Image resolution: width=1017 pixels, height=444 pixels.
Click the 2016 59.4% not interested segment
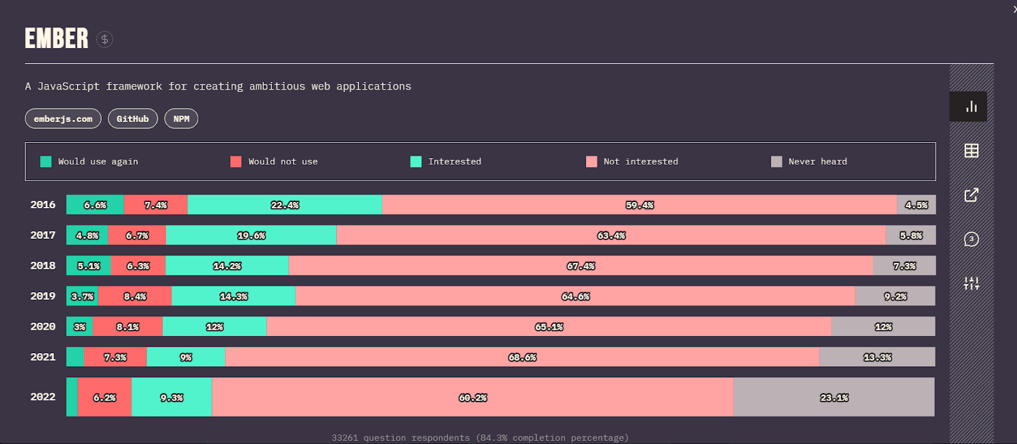(x=639, y=205)
